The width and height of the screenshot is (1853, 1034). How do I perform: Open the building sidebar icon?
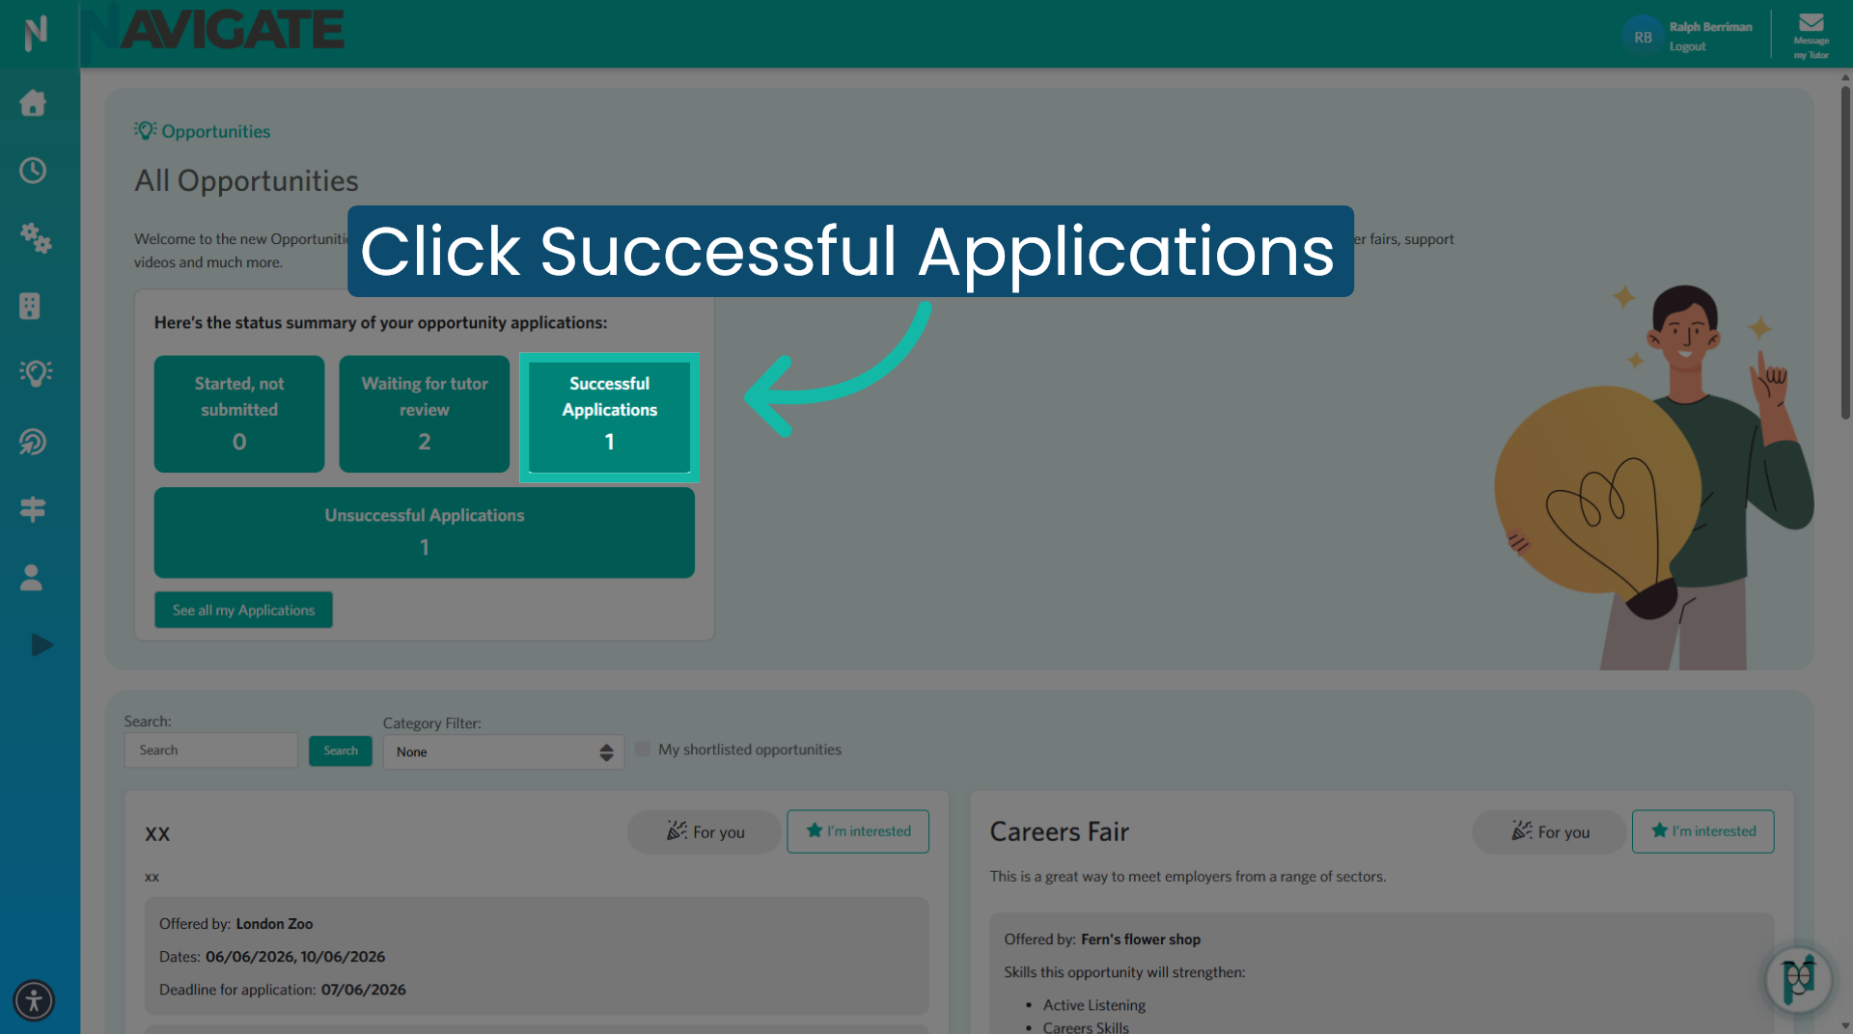(30, 306)
